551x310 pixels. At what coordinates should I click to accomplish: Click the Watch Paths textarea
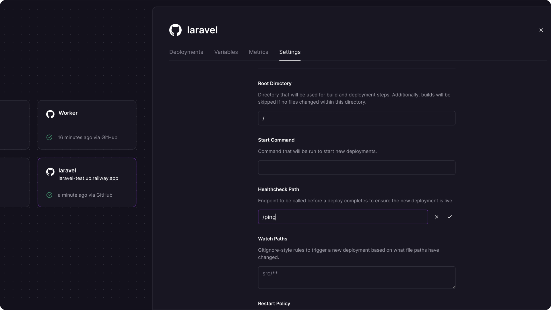tap(356, 278)
